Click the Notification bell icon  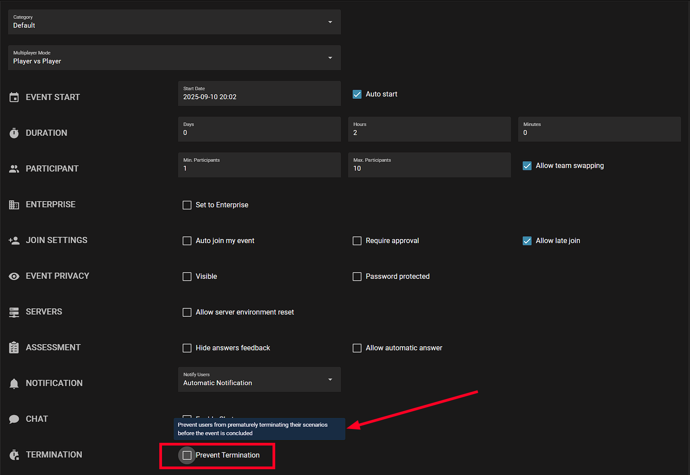[x=14, y=383]
